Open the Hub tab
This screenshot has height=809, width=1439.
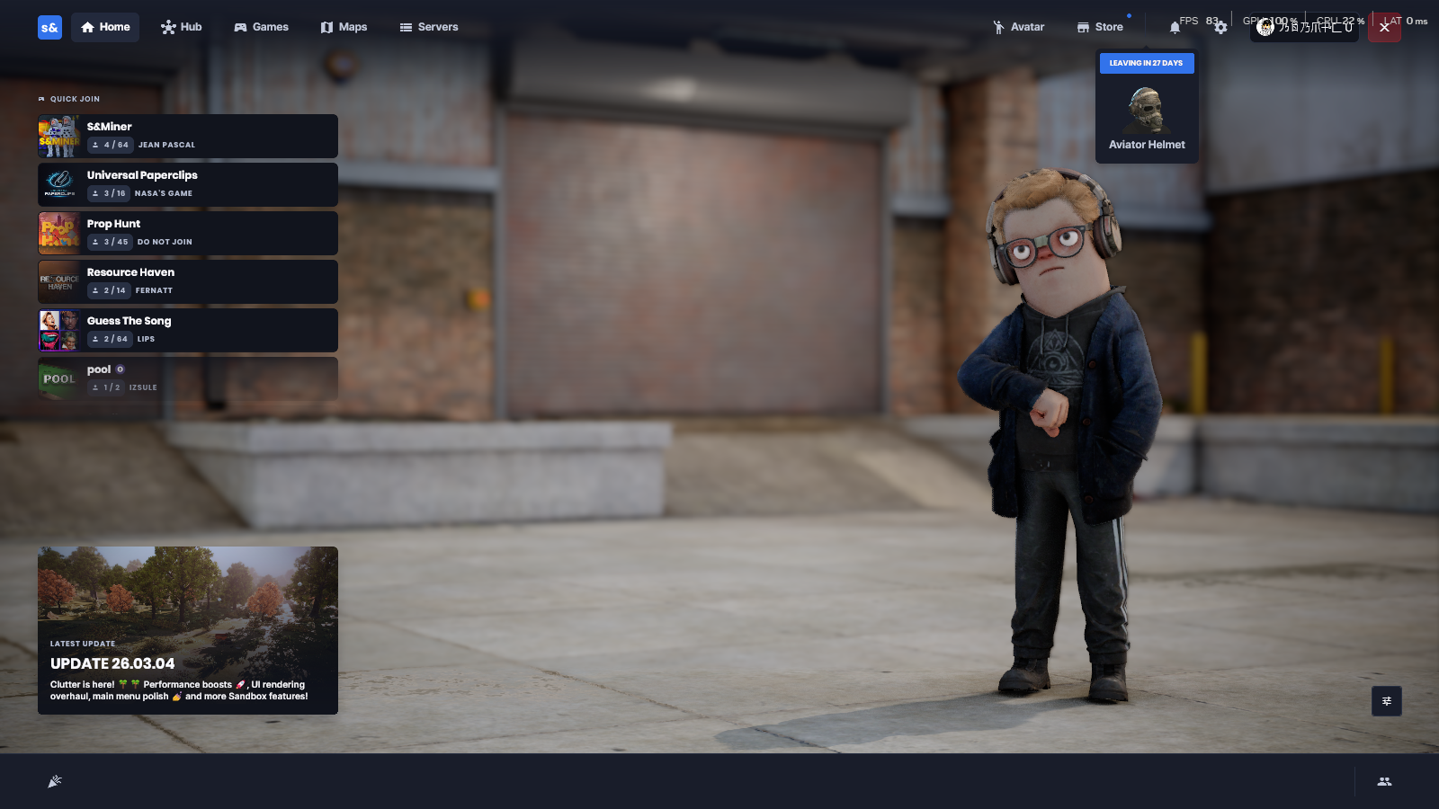[x=182, y=27]
